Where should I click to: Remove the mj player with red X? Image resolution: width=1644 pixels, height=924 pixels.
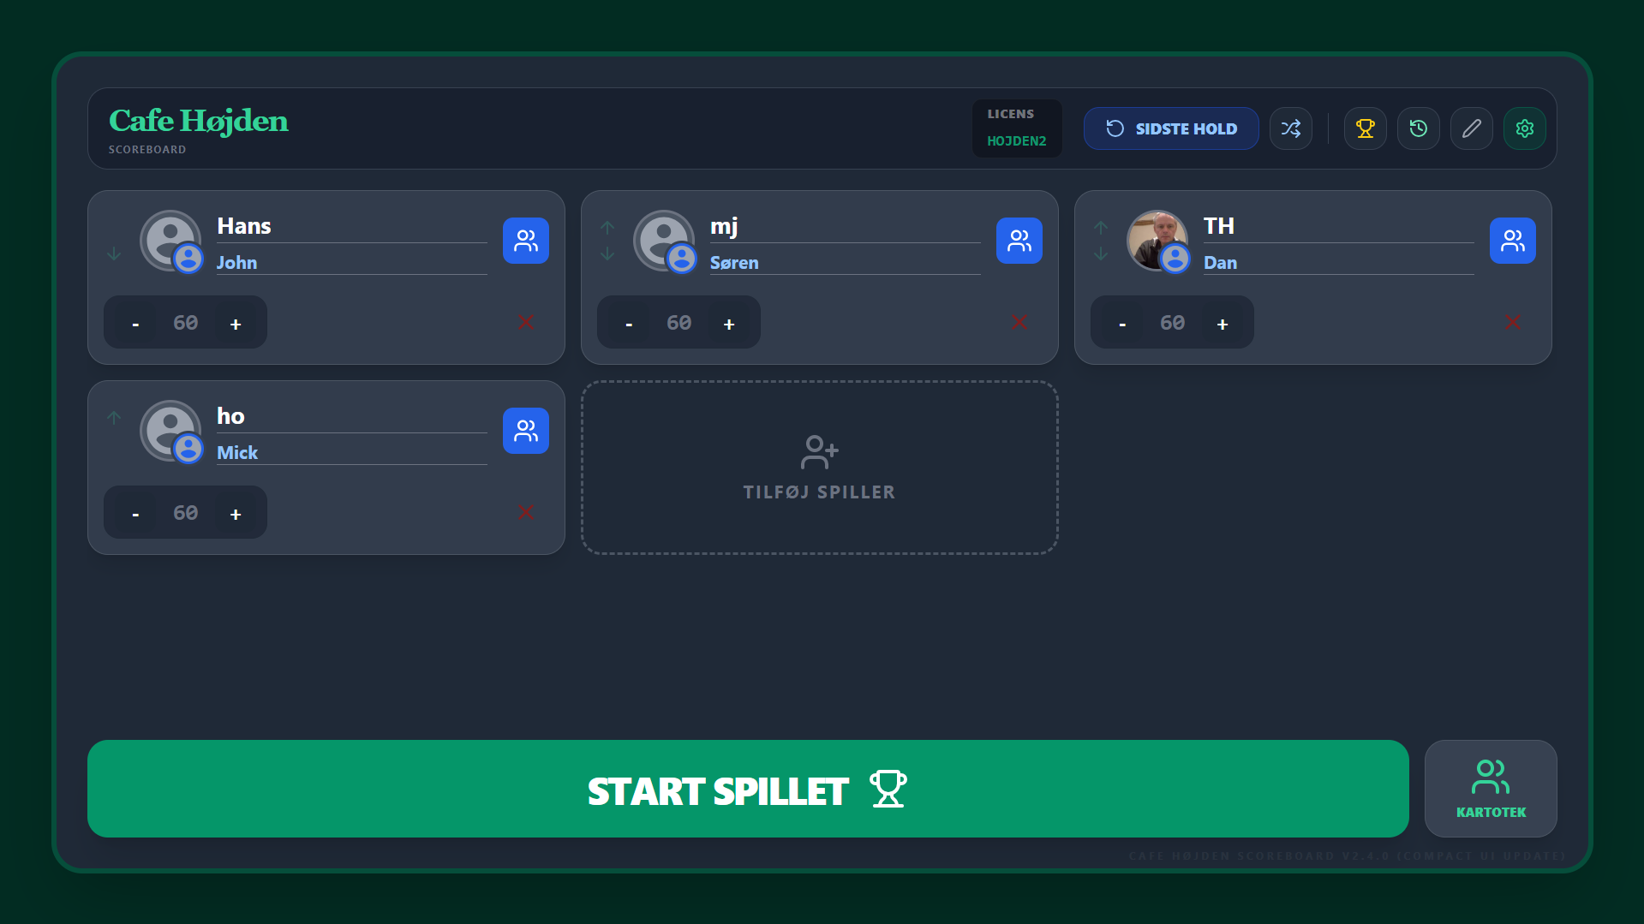(1019, 322)
